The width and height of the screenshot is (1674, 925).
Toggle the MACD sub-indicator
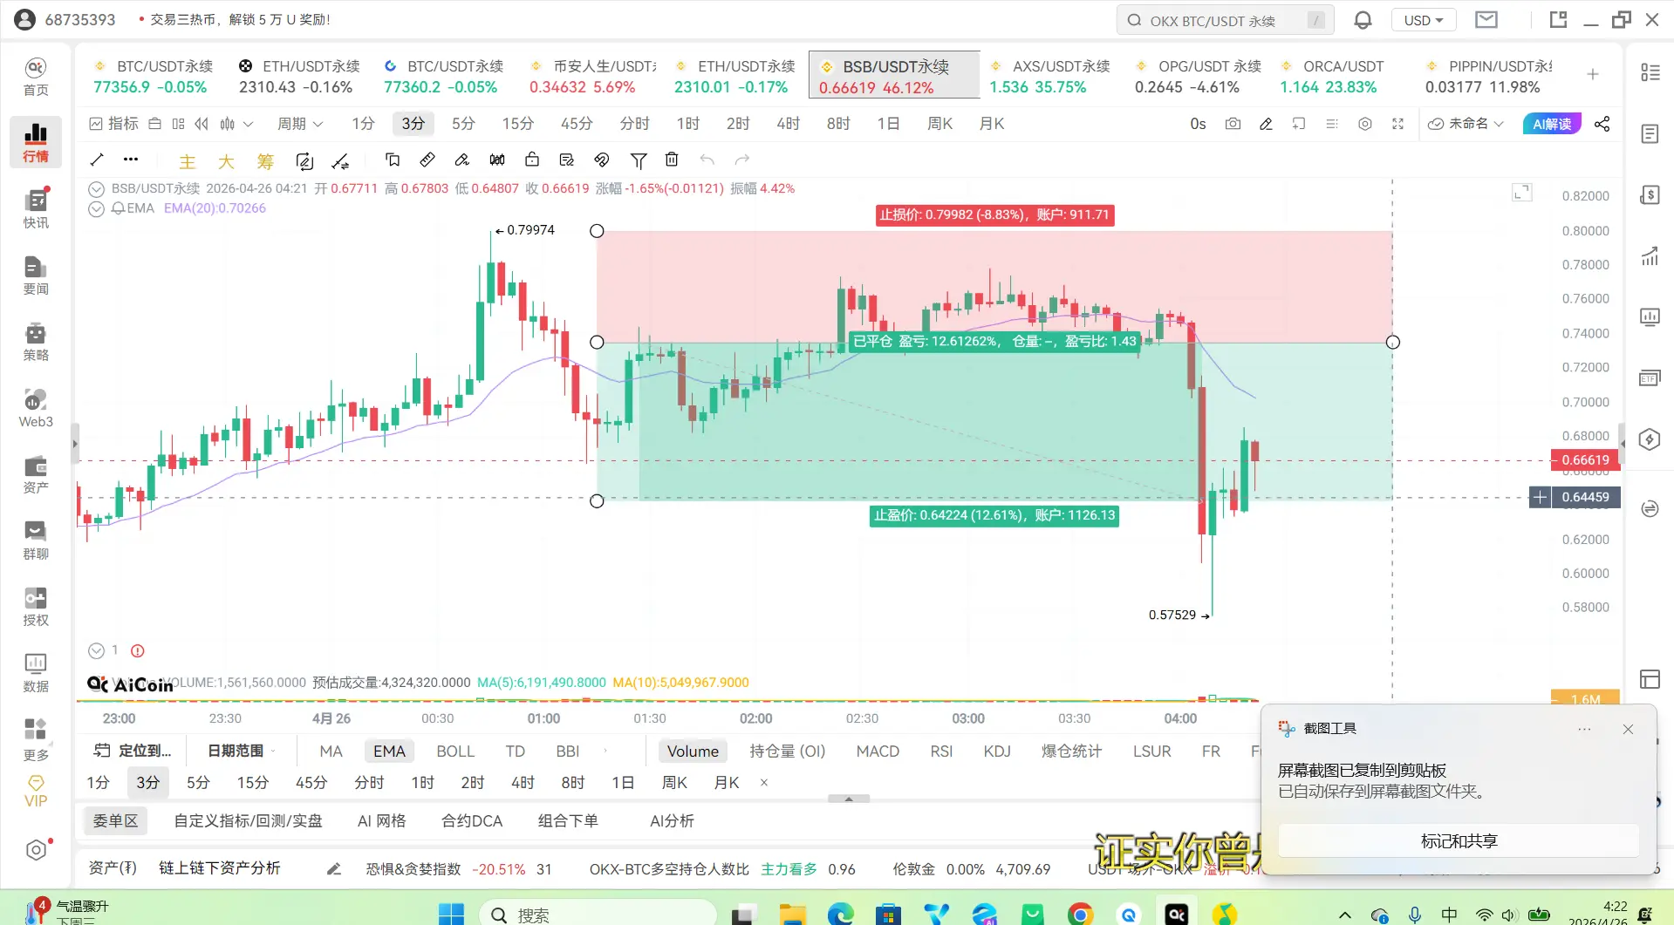(x=878, y=752)
